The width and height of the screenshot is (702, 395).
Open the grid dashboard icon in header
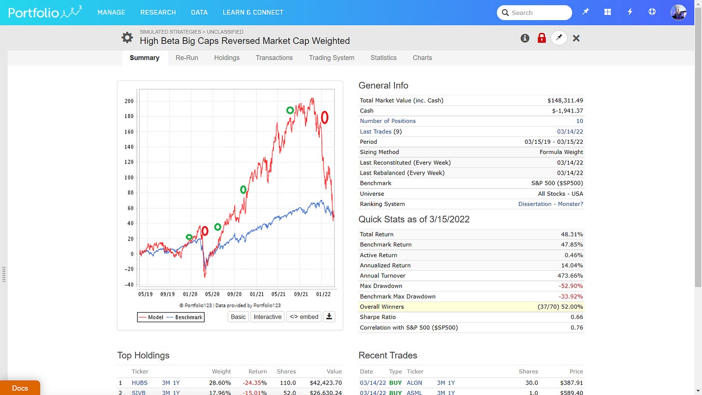tap(607, 12)
